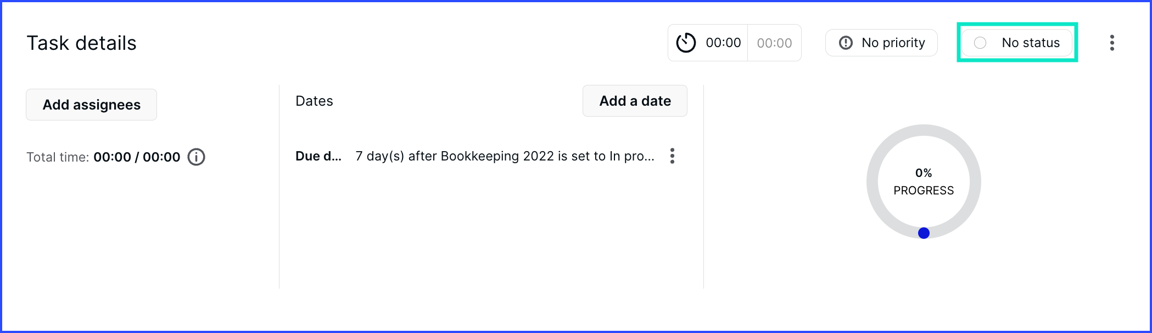This screenshot has width=1152, height=333.
Task: Click the grey estimated time 00:00 field
Action: pos(774,43)
